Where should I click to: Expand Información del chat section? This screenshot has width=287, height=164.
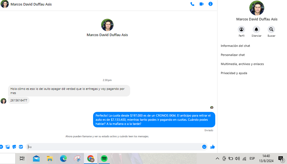[x=235, y=46]
